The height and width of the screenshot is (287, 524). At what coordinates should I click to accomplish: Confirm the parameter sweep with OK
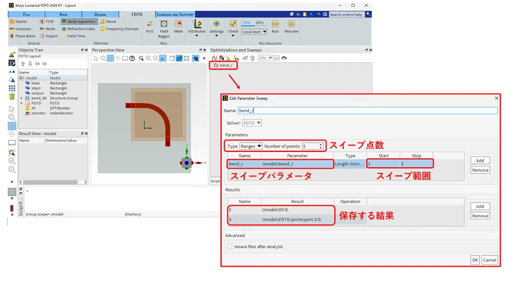click(475, 260)
